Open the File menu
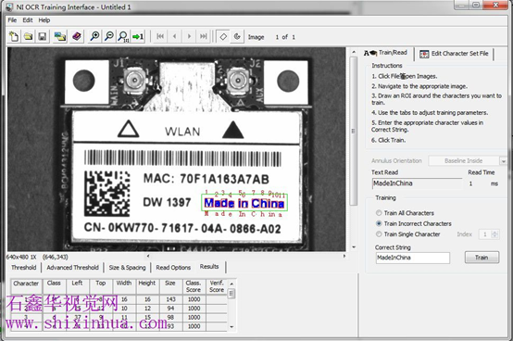This screenshot has width=513, height=341. (12, 20)
